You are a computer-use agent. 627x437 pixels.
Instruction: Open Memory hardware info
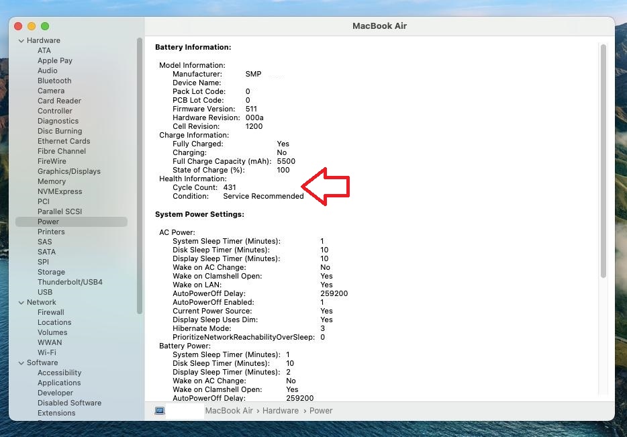(51, 181)
